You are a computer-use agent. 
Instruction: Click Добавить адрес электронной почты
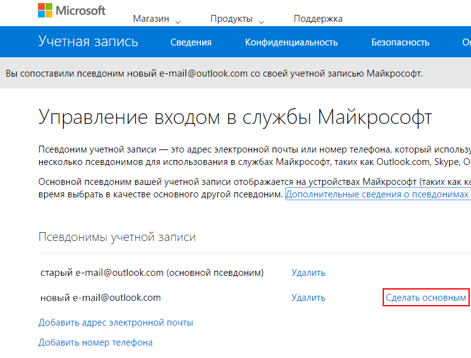point(116,323)
